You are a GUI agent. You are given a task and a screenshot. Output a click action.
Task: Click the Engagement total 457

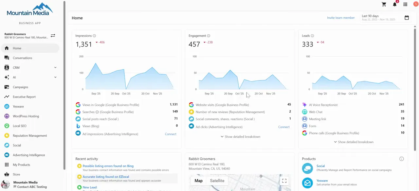[194, 44]
